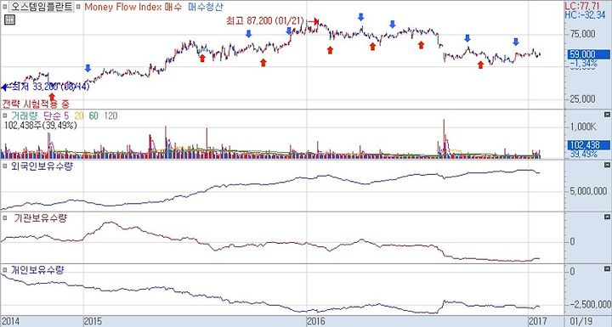Select the gray 120 moving average label

coord(110,116)
